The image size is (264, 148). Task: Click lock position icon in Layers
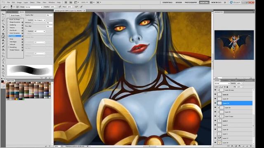(225, 87)
